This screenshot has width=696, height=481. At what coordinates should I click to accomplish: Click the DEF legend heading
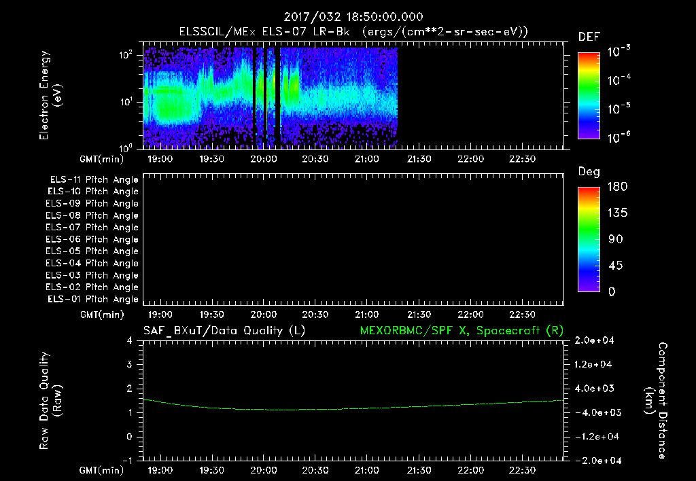coord(589,37)
